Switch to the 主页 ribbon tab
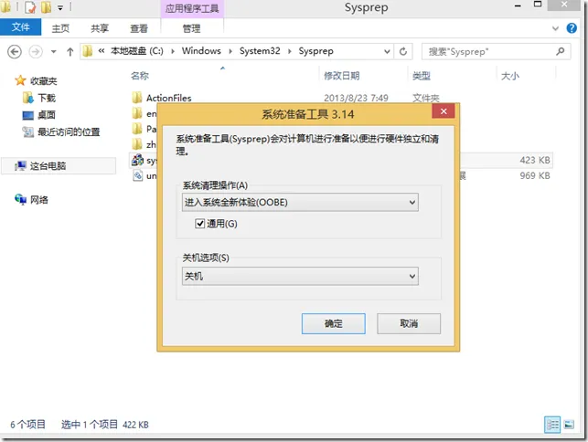The width and height of the screenshot is (588, 442). point(60,28)
